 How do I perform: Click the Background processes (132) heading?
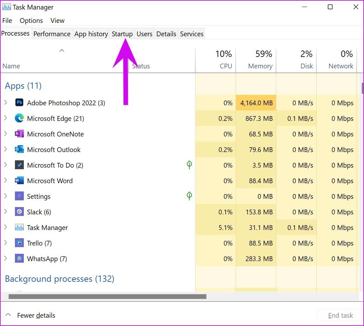[x=59, y=279]
